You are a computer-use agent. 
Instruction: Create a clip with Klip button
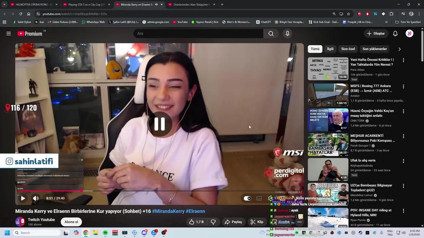[257, 222]
